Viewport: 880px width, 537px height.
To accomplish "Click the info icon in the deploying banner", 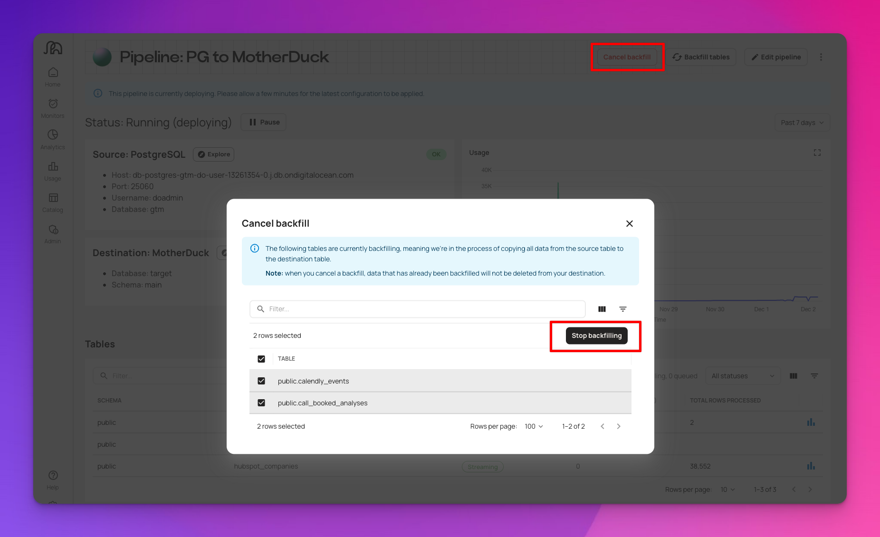I will pos(98,94).
